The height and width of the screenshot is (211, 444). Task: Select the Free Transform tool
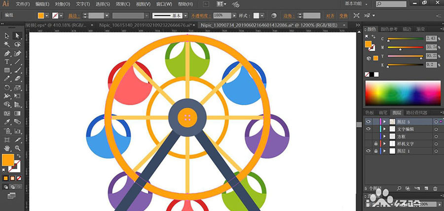[18, 96]
